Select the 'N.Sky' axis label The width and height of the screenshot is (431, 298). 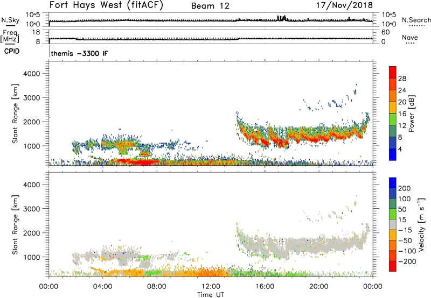[x=10, y=20]
